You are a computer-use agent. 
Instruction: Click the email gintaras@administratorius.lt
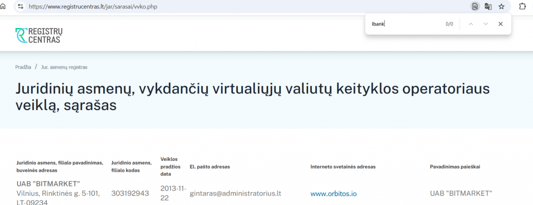click(x=235, y=194)
